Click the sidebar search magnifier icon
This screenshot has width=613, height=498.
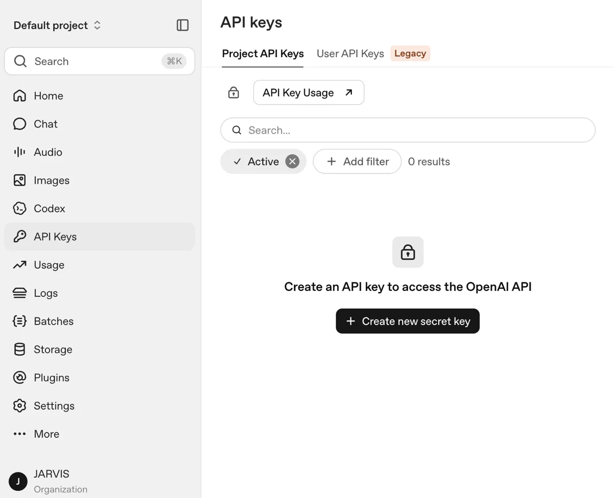(20, 61)
